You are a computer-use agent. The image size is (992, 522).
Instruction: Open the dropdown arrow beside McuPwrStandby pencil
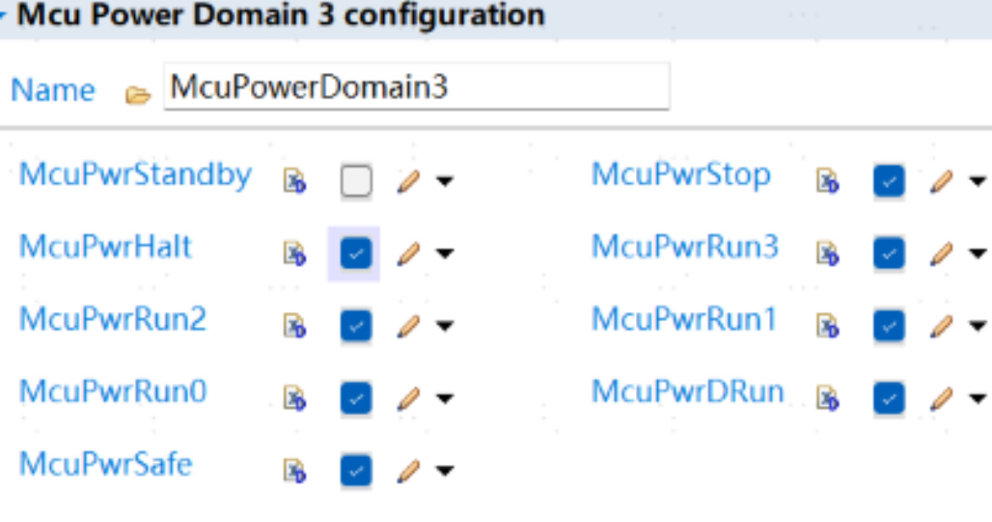tap(445, 182)
